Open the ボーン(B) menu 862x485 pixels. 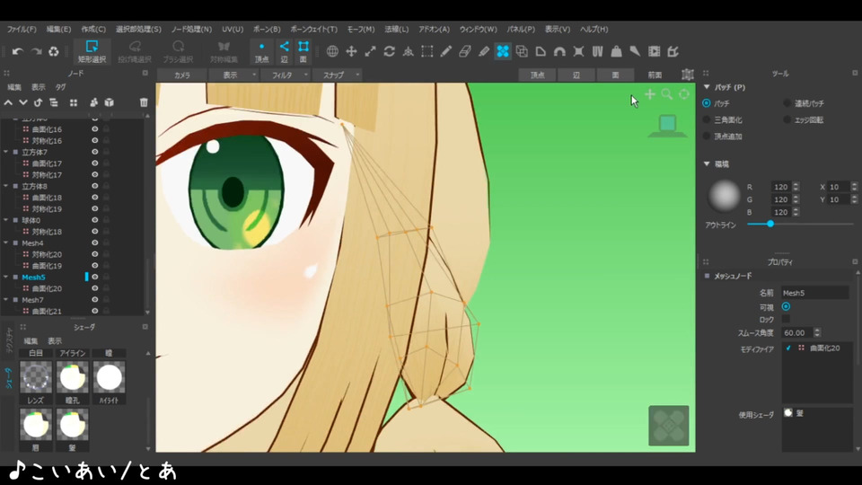coord(263,29)
